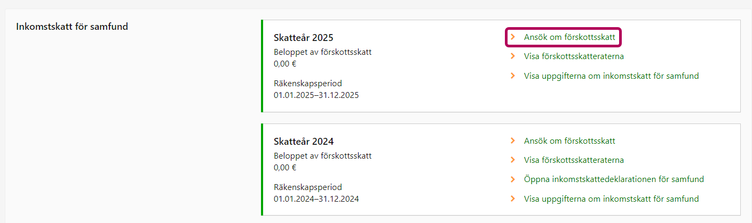Open 'Öppna inkomstskattedeklarationen för samfund' link

(614, 179)
